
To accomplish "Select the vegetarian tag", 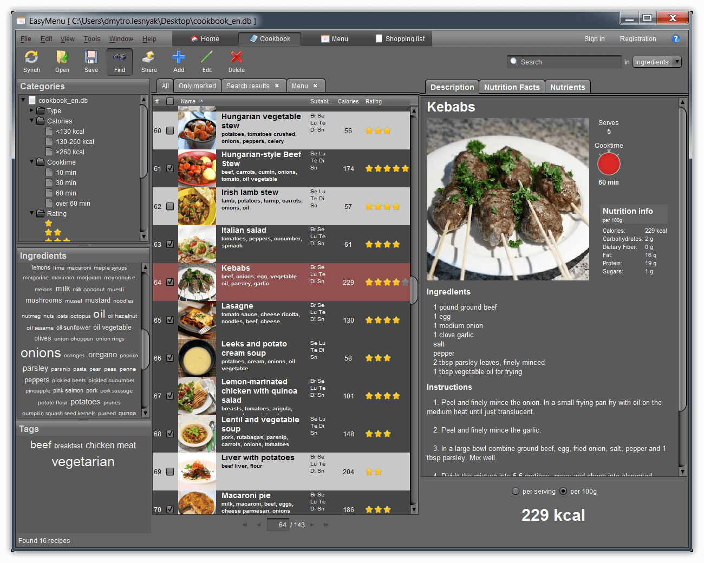I will (x=83, y=462).
